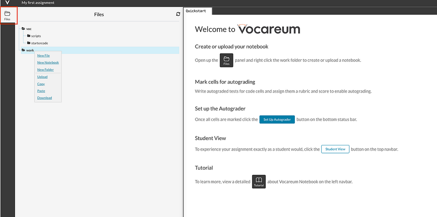
Task: Choose New Folder from the context menu
Action: pos(45,69)
